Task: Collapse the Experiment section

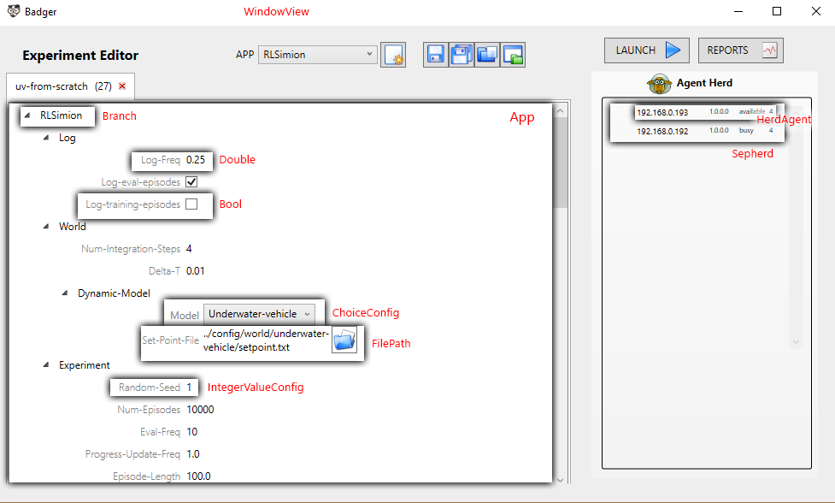Action: [x=46, y=365]
